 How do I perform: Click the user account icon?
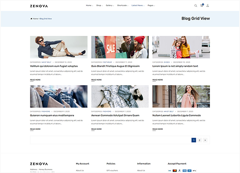208,6
